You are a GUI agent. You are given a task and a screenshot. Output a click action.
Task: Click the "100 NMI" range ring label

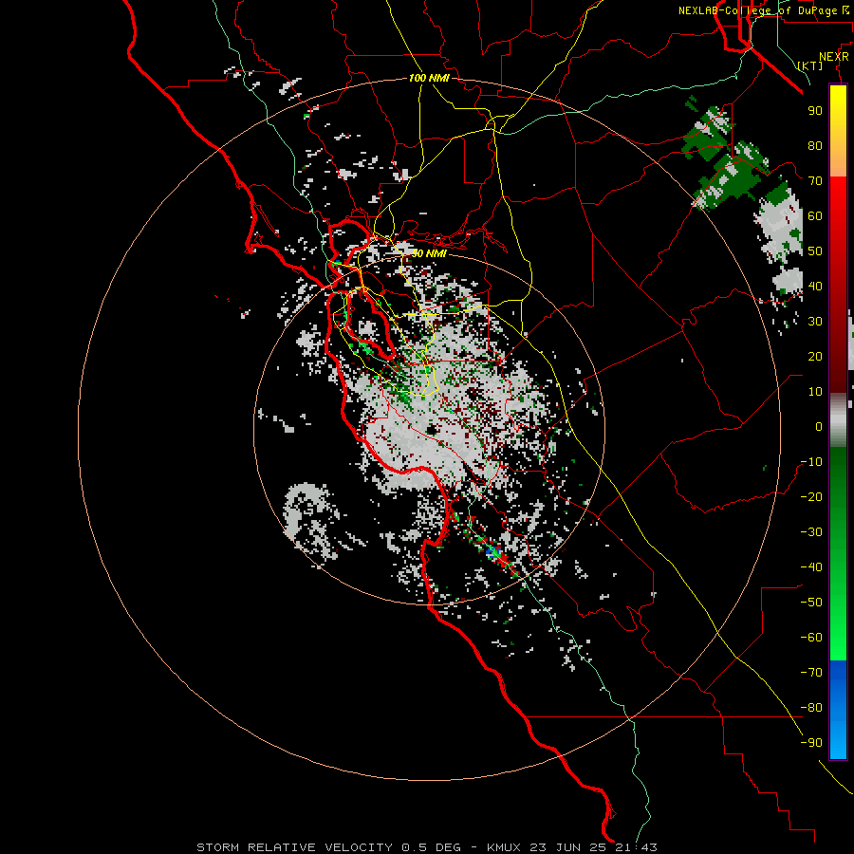pos(429,78)
